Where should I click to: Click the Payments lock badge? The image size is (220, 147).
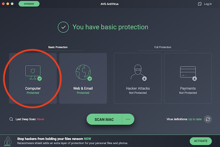195,79
